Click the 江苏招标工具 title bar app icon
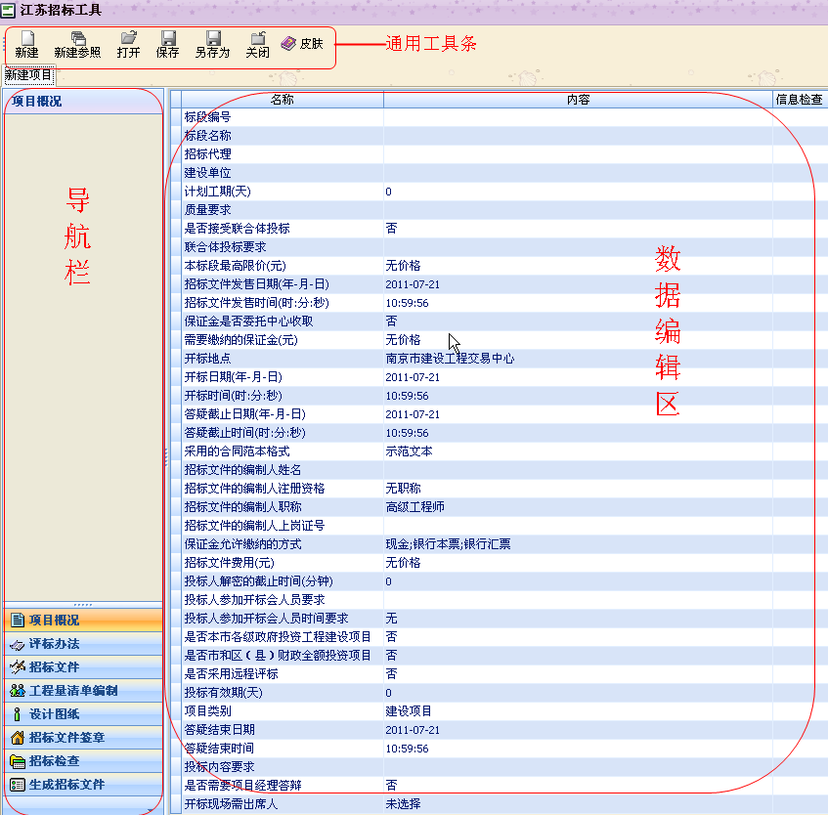The width and height of the screenshot is (828, 815). [x=8, y=10]
